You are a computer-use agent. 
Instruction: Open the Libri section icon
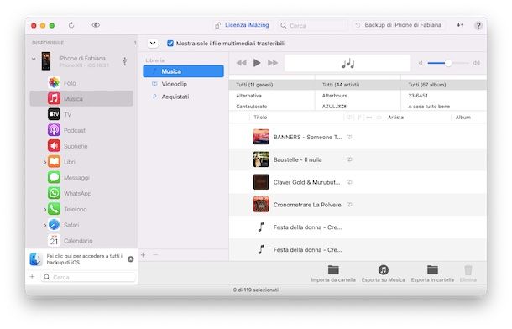click(x=54, y=161)
